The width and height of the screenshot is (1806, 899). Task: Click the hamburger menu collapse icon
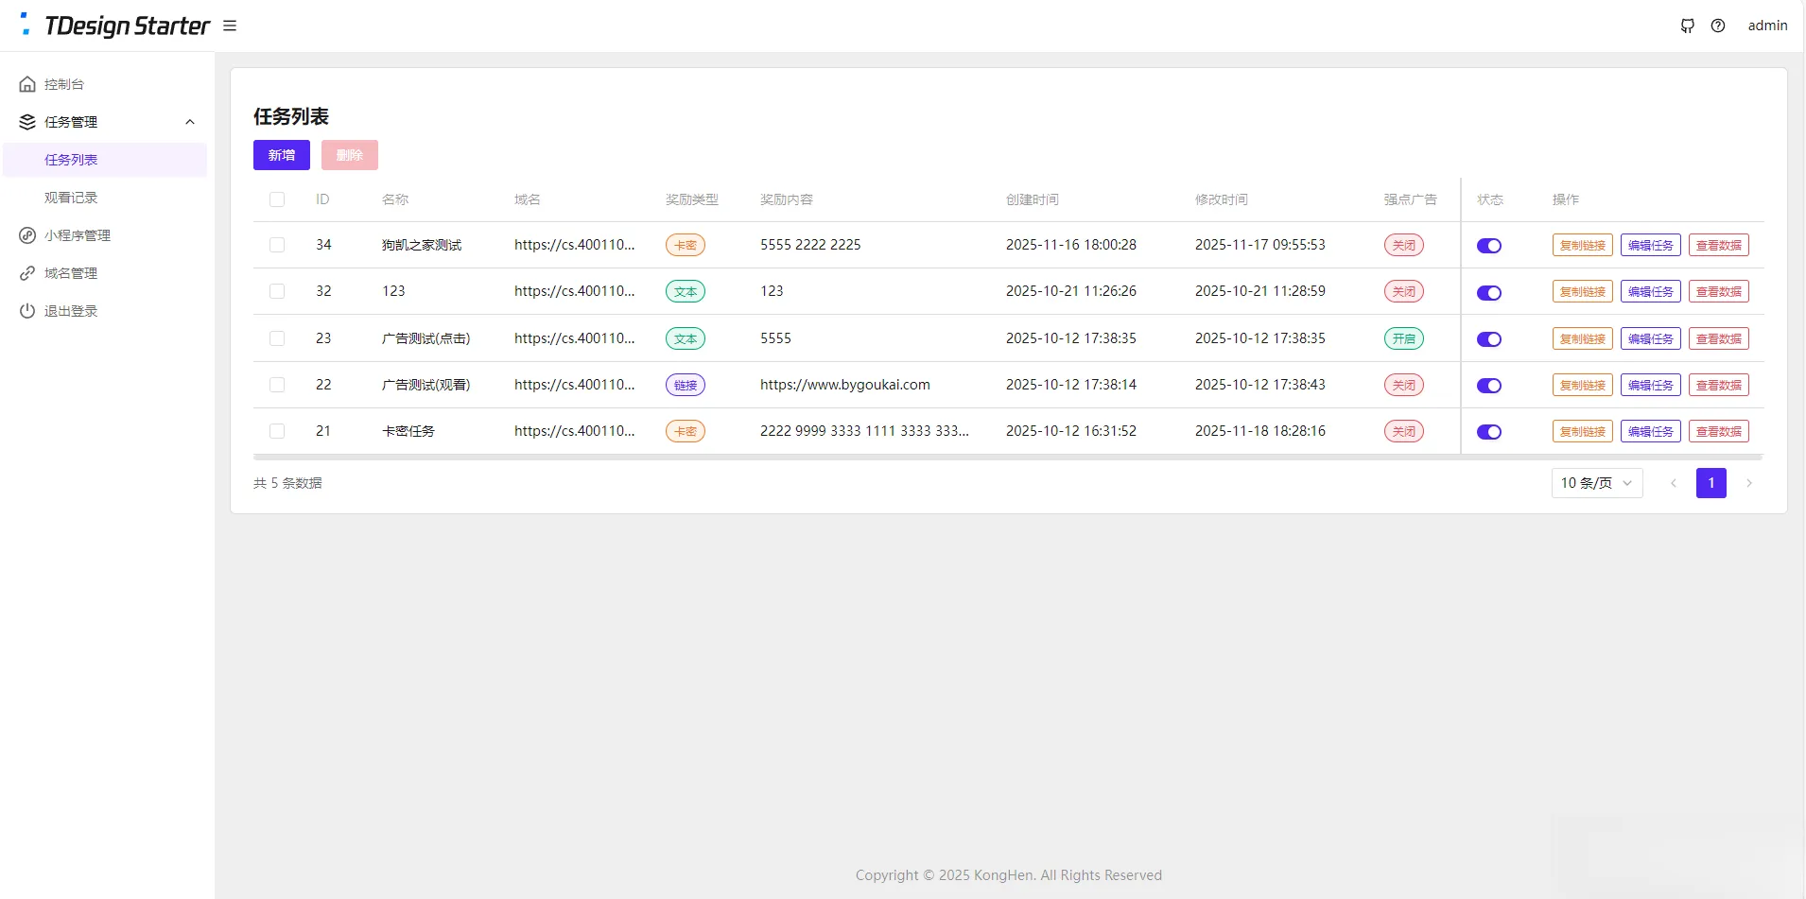(230, 26)
